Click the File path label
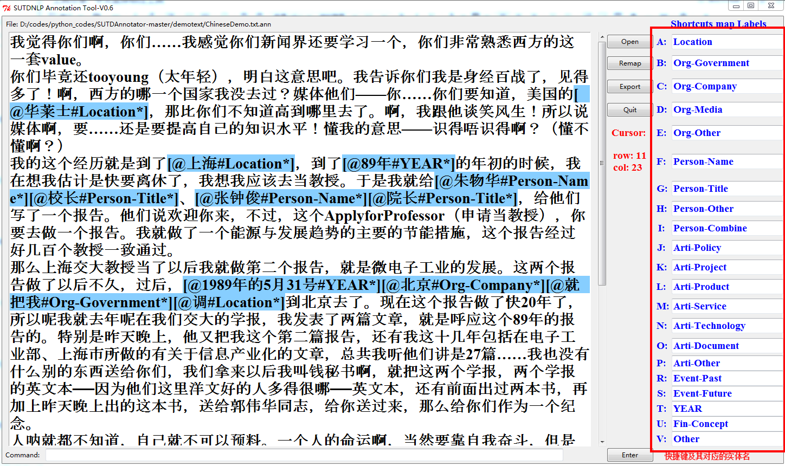The image size is (785, 466). [x=138, y=24]
